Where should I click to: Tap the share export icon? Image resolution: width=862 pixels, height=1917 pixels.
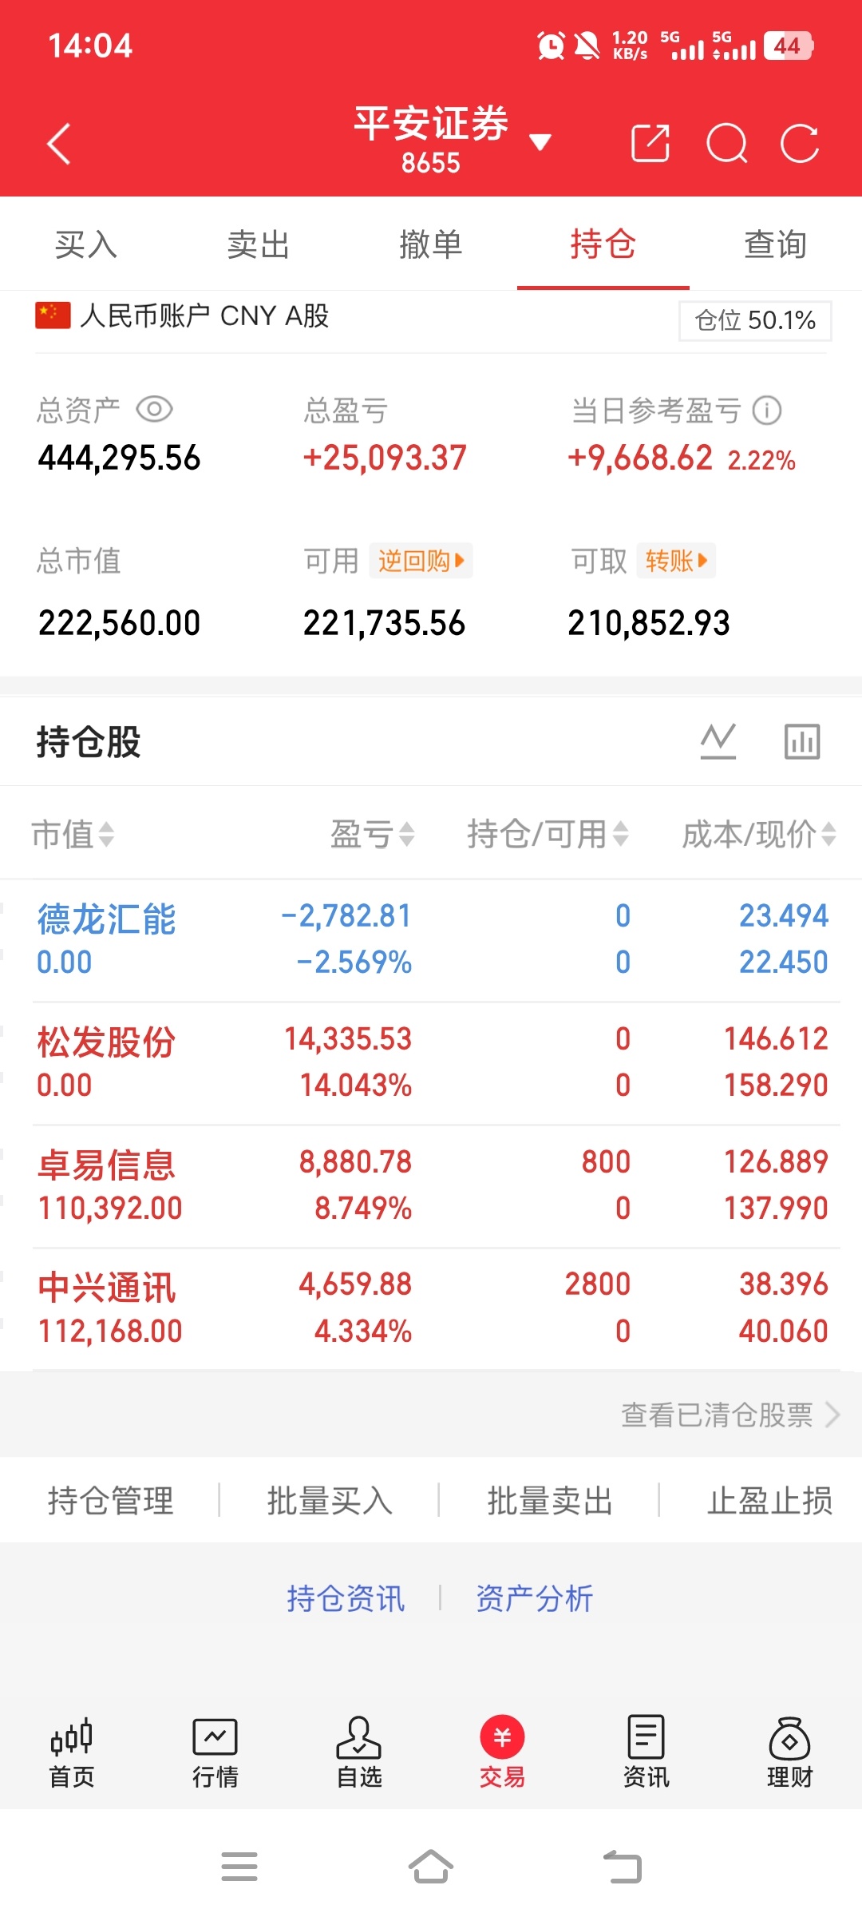(x=650, y=144)
